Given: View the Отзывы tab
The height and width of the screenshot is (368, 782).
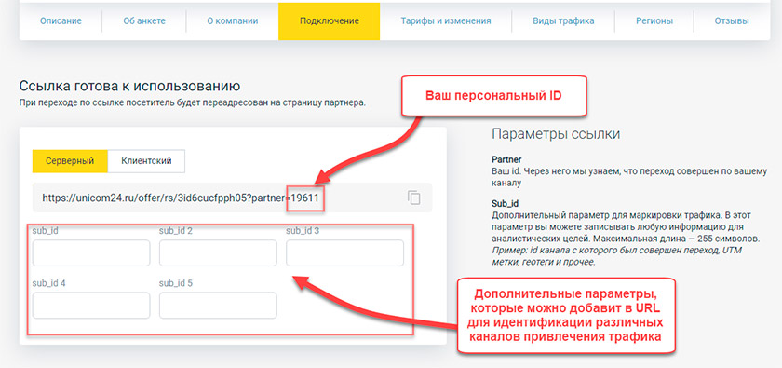Looking at the screenshot, I should point(732,21).
